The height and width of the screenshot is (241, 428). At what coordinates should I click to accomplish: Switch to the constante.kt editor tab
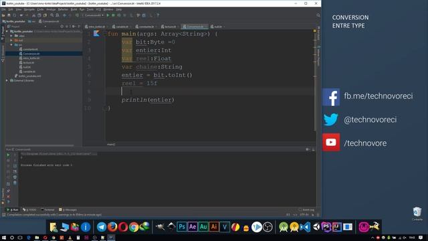coord(146,27)
